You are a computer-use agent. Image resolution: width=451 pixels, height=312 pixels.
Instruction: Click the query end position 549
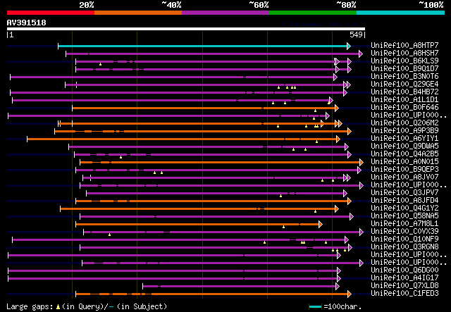click(356, 35)
